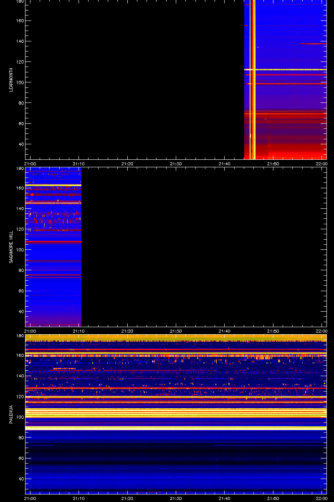Click the 80 tick label on Palehua axis
This screenshot has height=502, width=334.
(x=20, y=438)
